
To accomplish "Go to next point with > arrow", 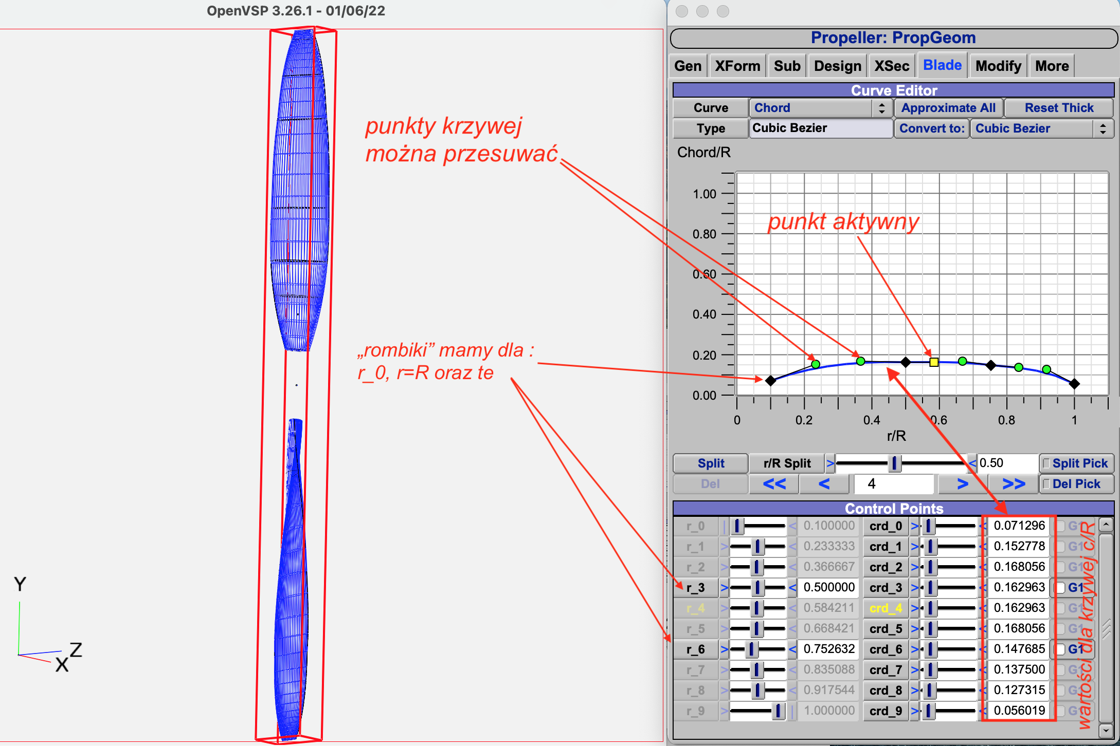I will pyautogui.click(x=963, y=484).
